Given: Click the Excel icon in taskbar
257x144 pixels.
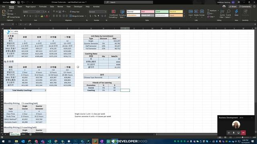Looking at the screenshot, I should 95,141.
